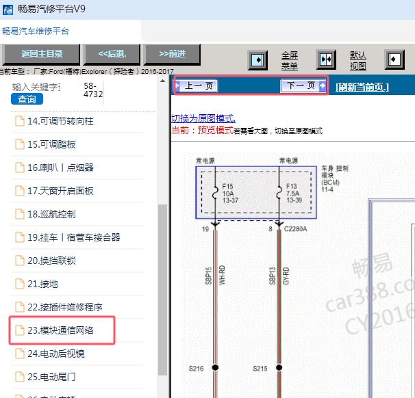Click splice label S216 in diagram

coord(196,369)
